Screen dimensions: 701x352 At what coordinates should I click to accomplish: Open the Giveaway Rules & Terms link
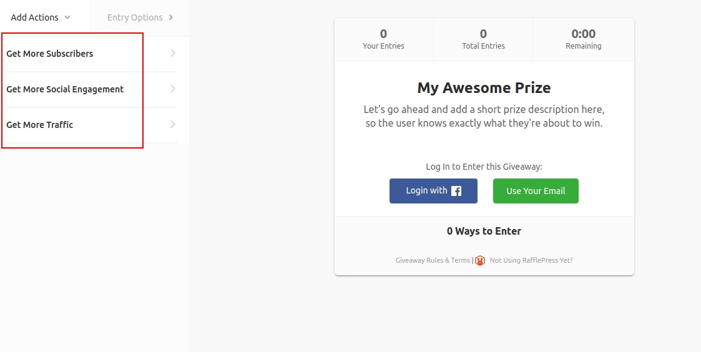pos(433,260)
